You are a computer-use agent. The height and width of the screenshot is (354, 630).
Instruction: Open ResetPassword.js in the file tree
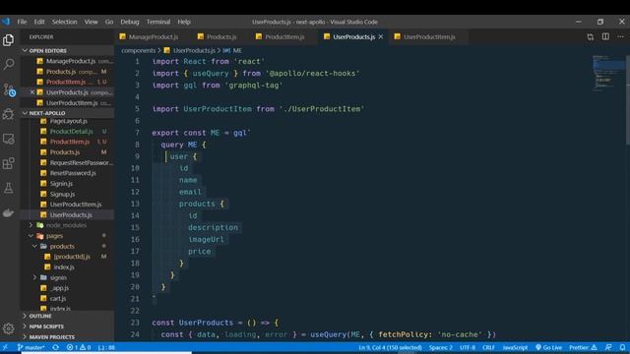(x=73, y=173)
